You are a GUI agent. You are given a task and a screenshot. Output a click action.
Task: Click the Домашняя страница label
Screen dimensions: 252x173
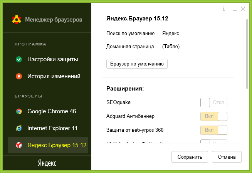(x=130, y=47)
